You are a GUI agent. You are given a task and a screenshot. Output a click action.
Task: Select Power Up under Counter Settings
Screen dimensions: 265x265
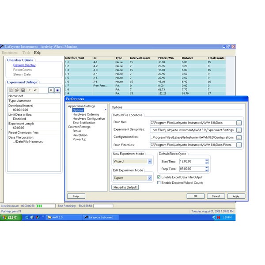pos(79,139)
